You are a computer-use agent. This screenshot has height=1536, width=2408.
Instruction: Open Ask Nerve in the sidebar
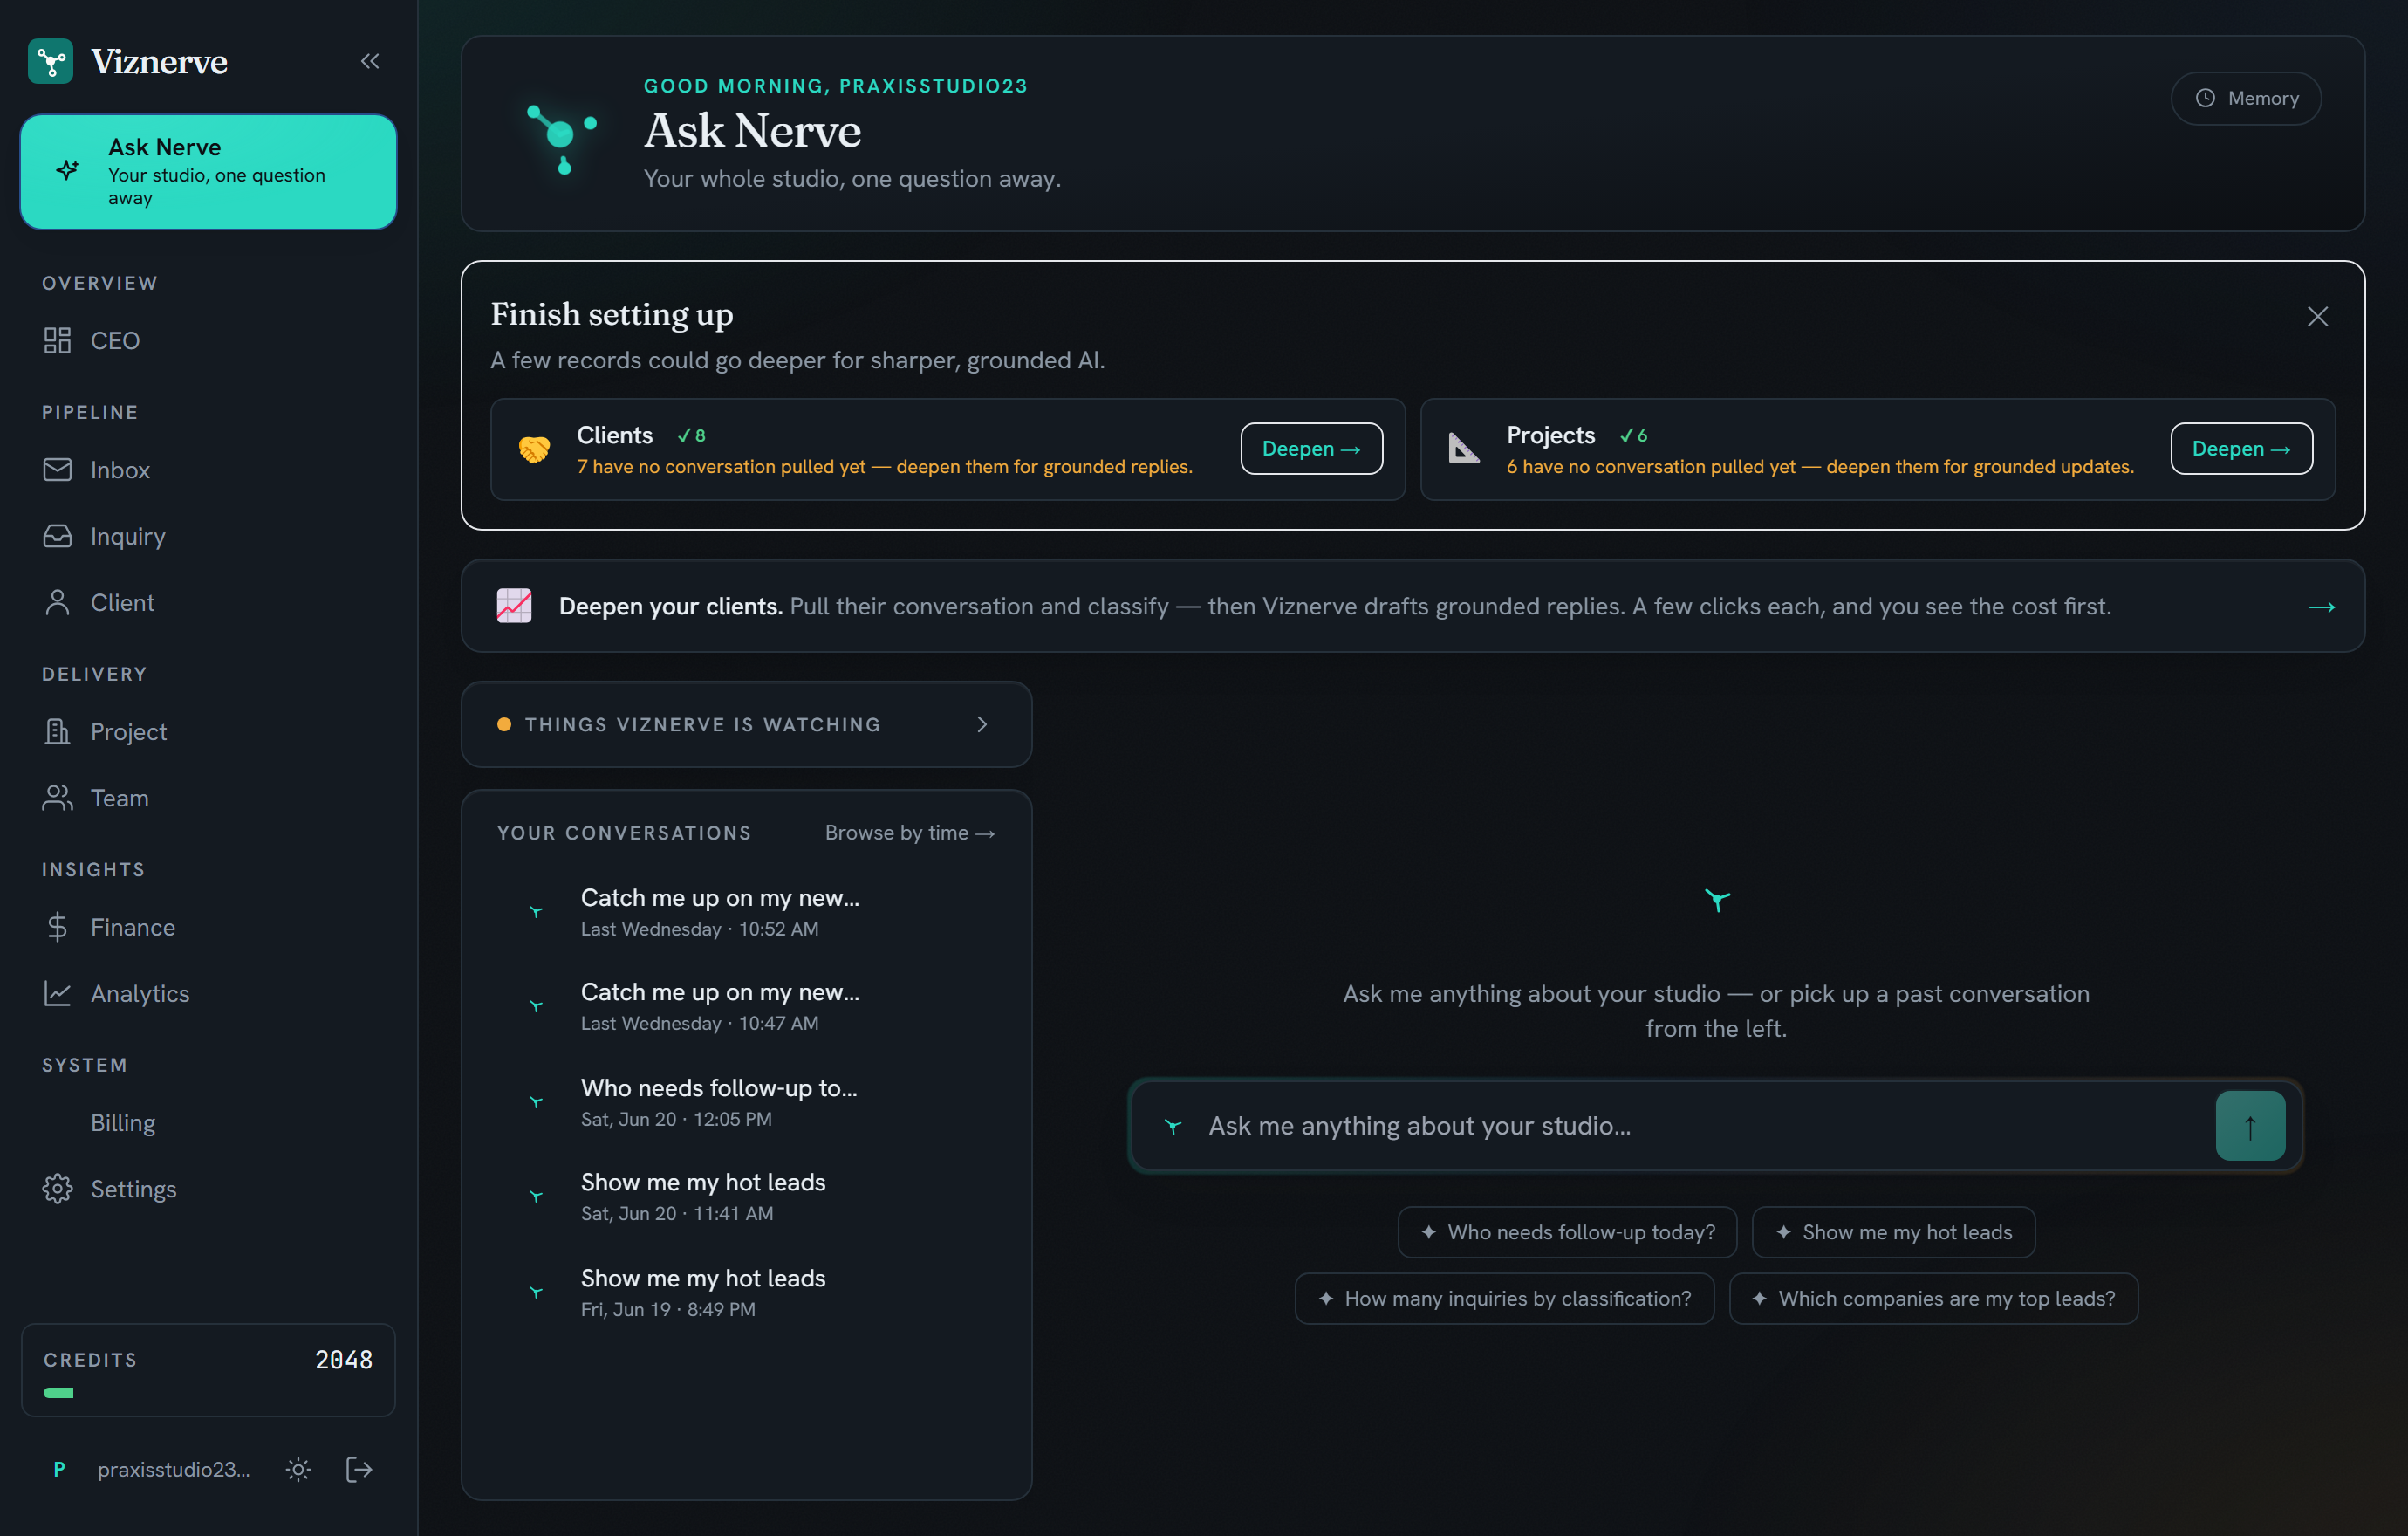pyautogui.click(x=208, y=172)
